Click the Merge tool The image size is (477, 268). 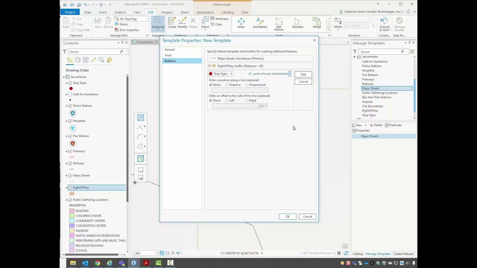(x=317, y=23)
